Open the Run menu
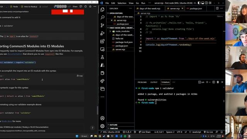 point(143,3)
